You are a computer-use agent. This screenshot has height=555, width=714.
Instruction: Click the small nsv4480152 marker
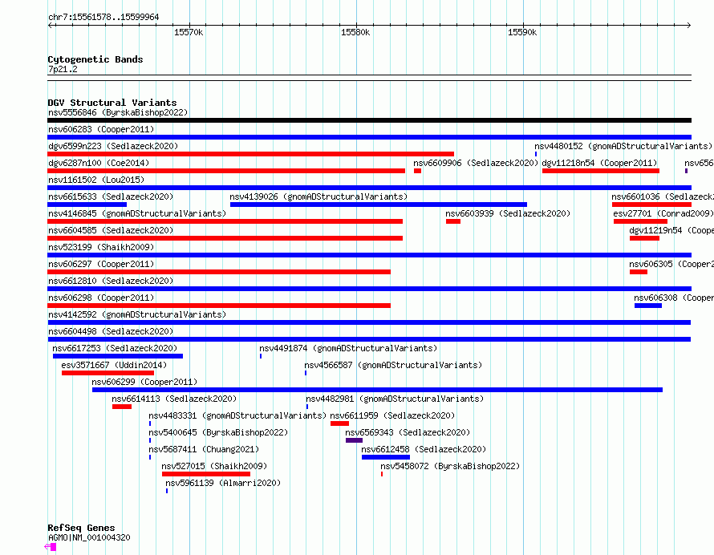pos(536,154)
